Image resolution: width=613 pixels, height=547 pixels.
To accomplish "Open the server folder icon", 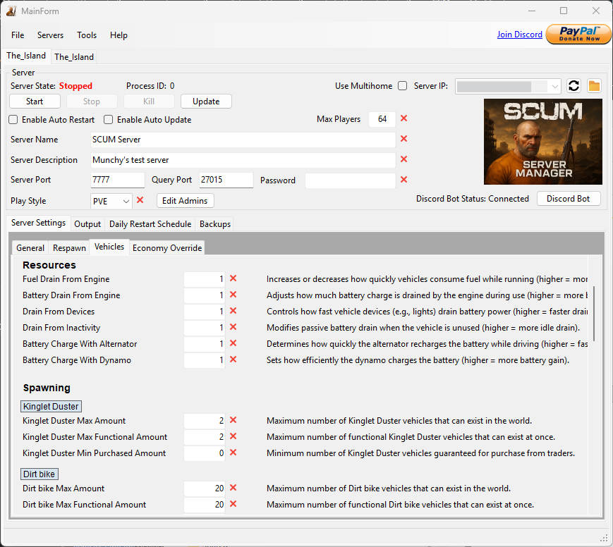I will [594, 86].
